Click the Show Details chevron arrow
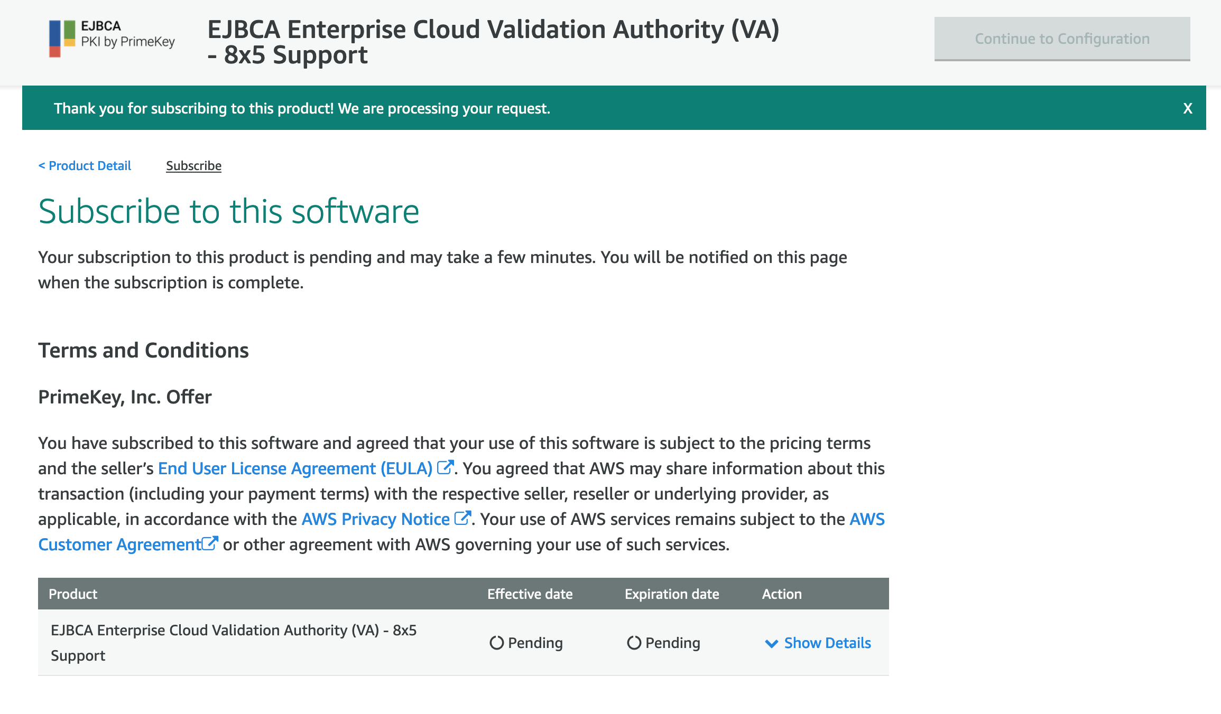1221x714 pixels. pos(771,643)
